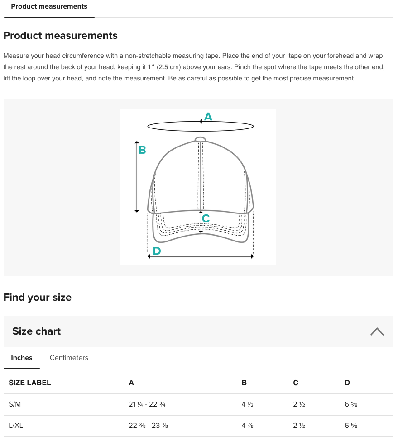
Task: Click the 21 ¼ - 22 ¾ measurement cell
Action: (147, 404)
